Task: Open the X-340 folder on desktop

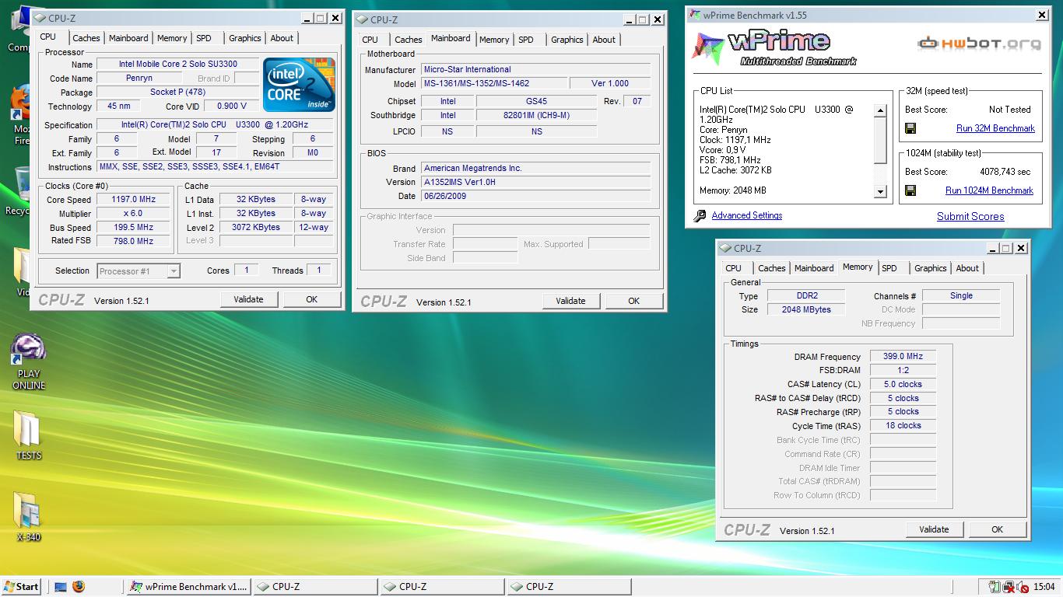Action: 29,516
